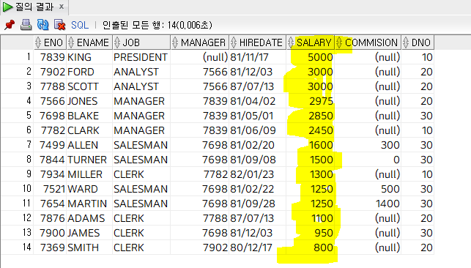Select hire date 82/01/23 cell

[x=257, y=174]
